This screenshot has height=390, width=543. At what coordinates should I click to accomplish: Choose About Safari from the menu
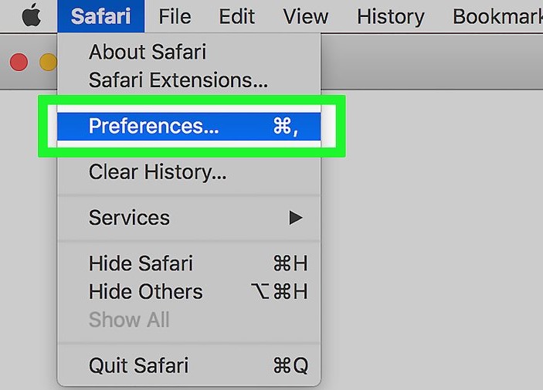pos(148,53)
